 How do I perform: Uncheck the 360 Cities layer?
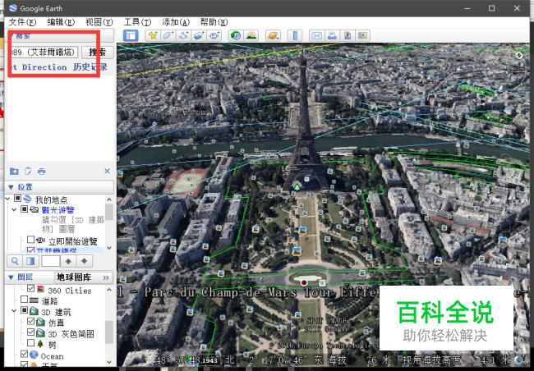click(x=30, y=289)
